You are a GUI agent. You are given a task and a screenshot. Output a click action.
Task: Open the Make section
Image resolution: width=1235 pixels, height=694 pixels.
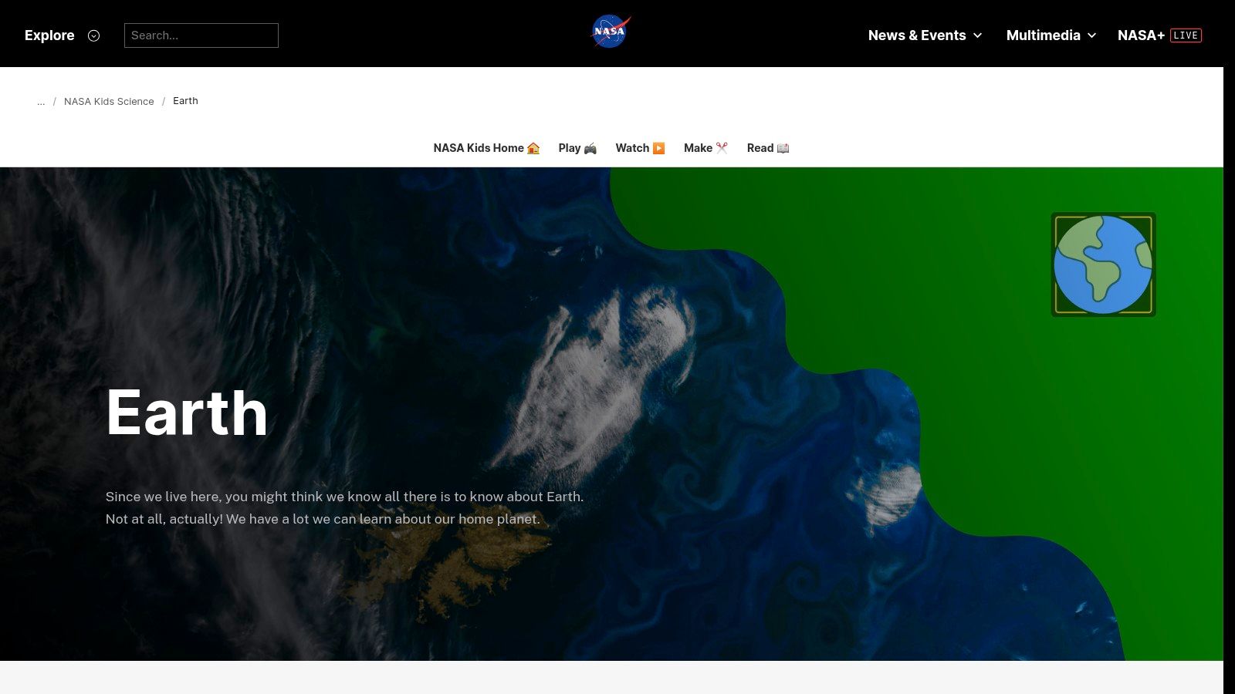point(699,148)
